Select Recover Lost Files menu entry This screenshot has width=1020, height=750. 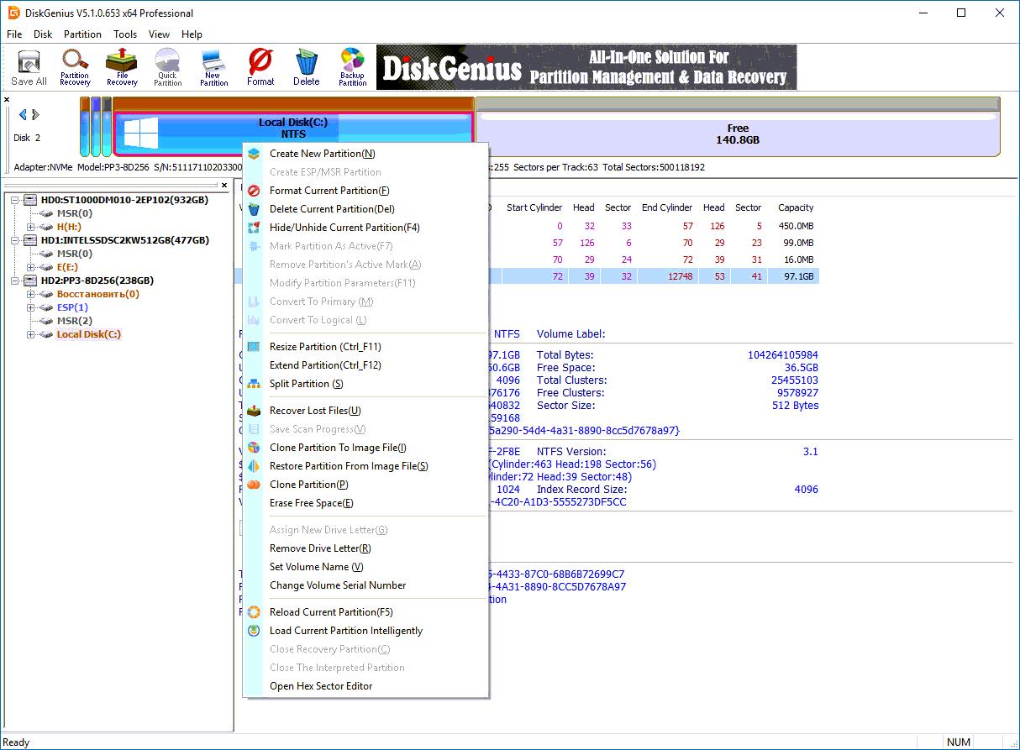pos(314,411)
